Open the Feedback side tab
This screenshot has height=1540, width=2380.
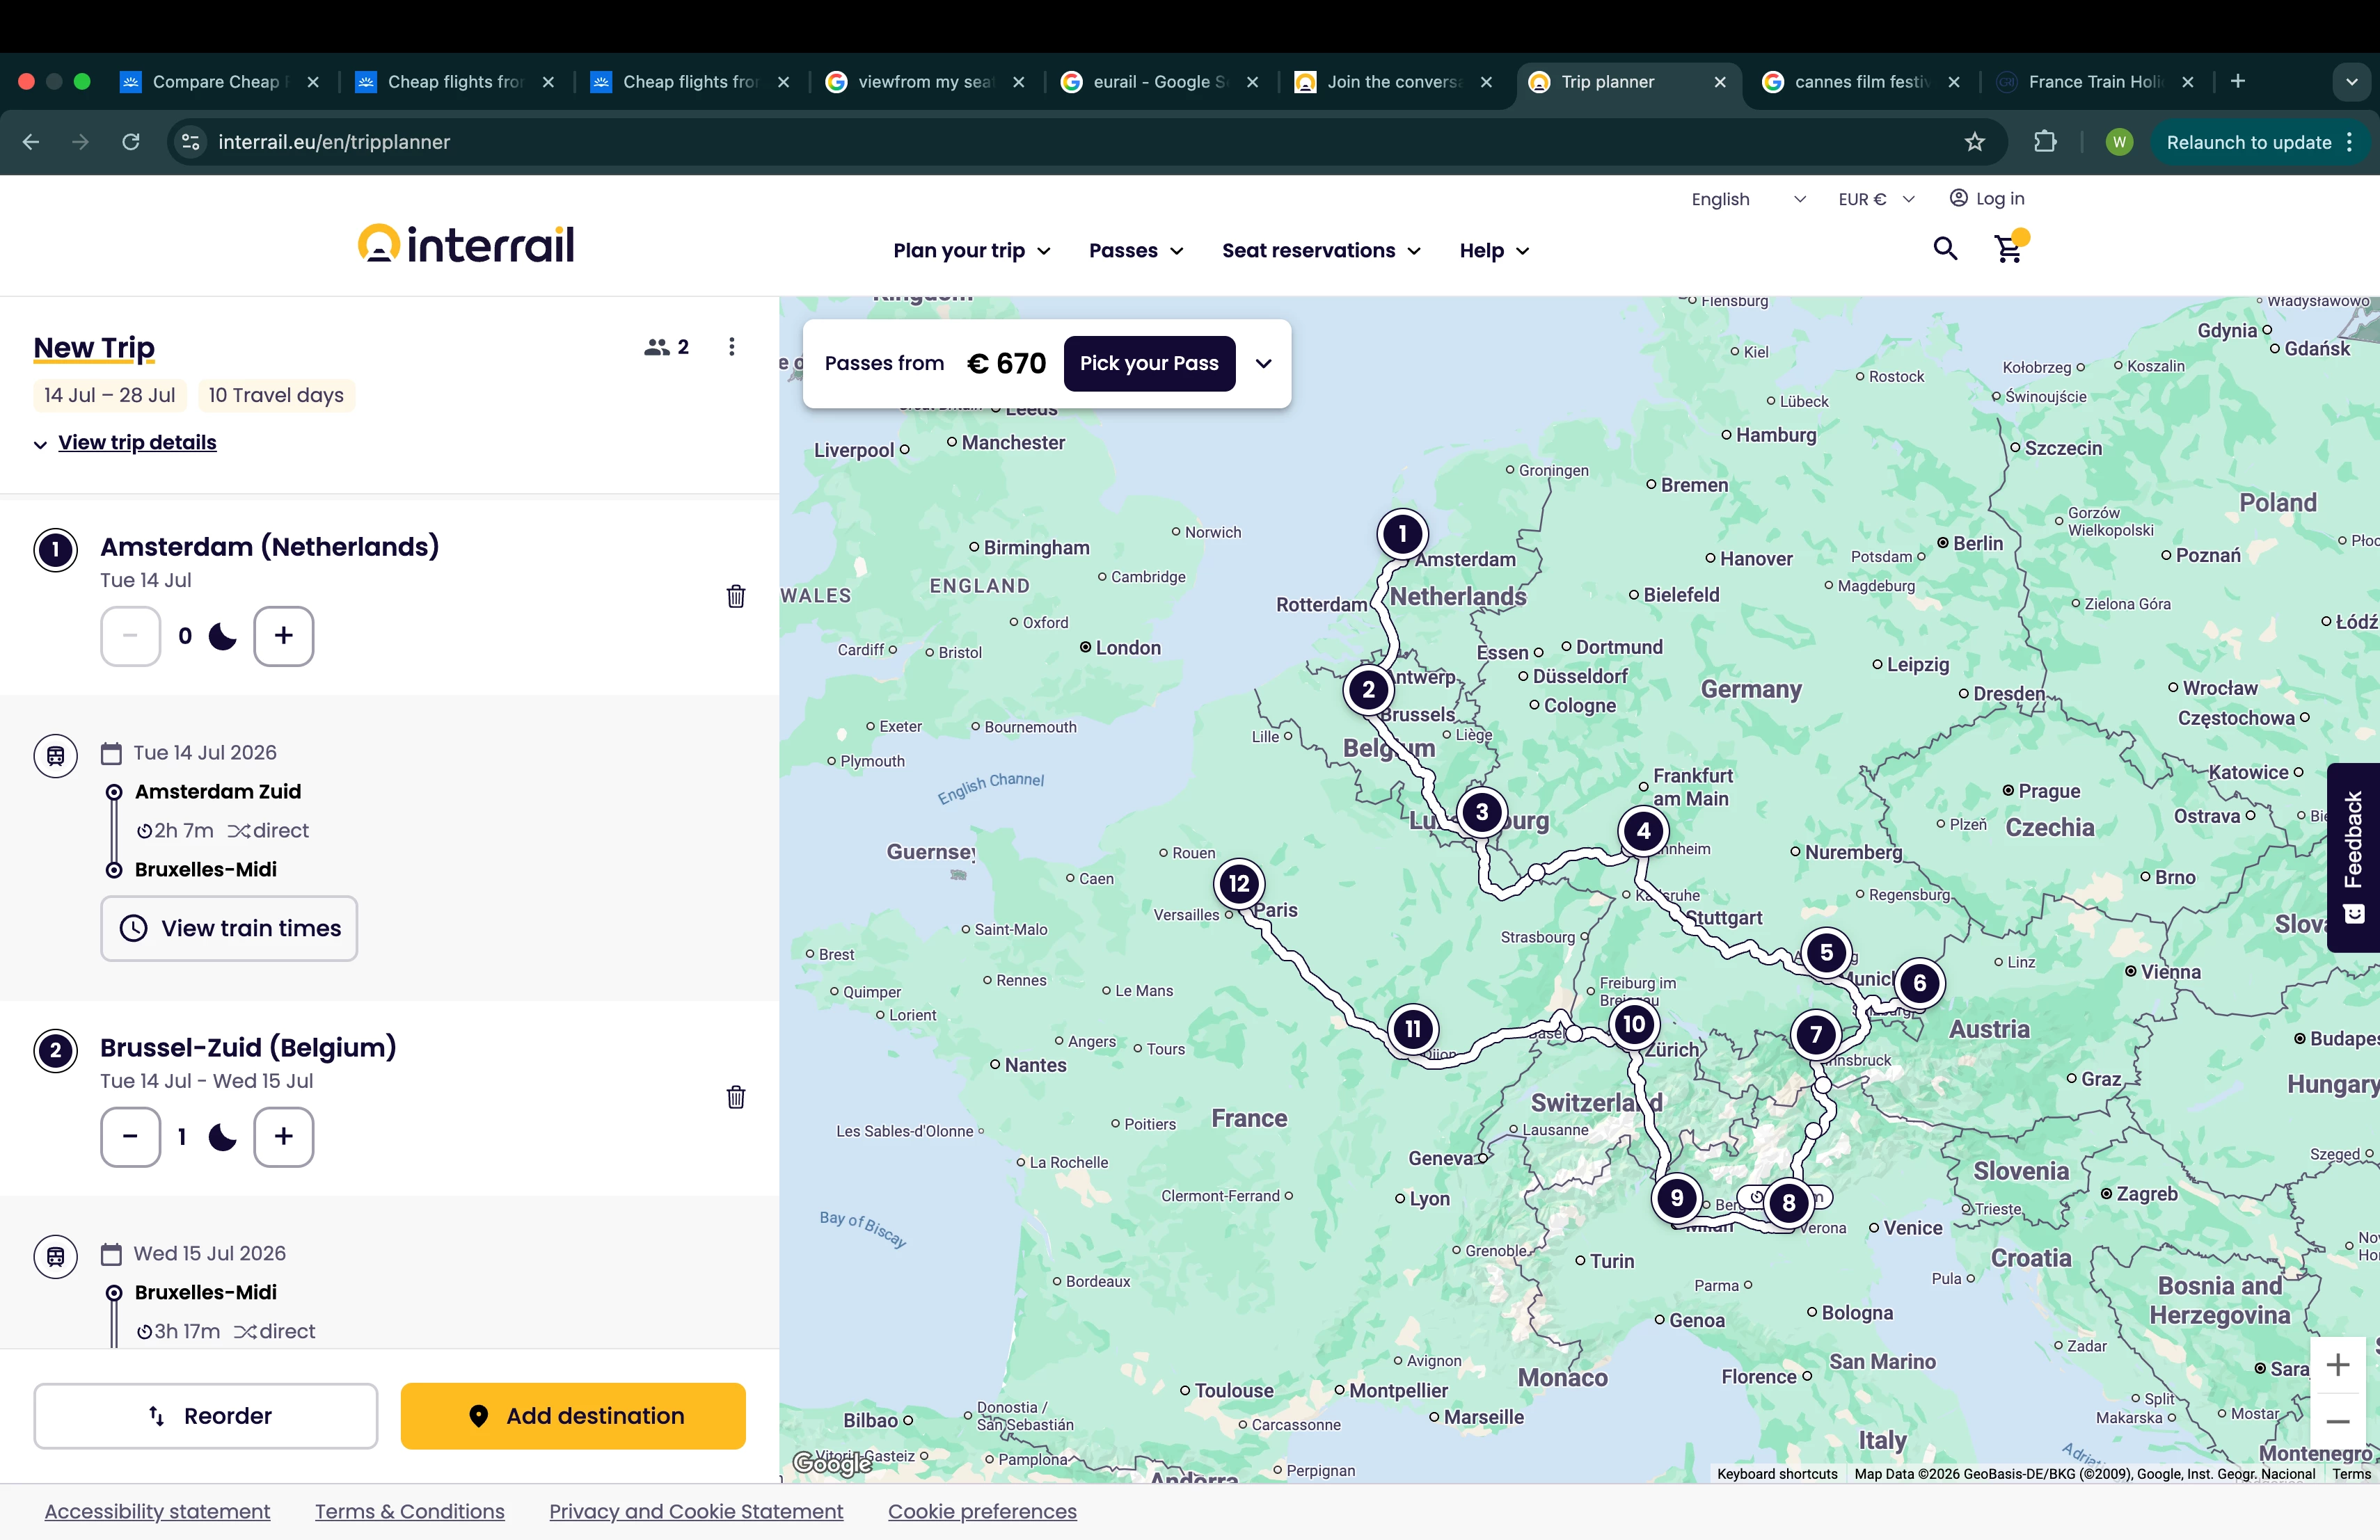tap(2353, 856)
